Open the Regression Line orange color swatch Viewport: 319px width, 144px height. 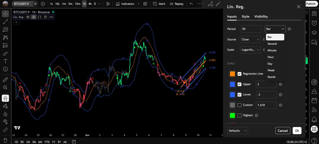pos(232,74)
